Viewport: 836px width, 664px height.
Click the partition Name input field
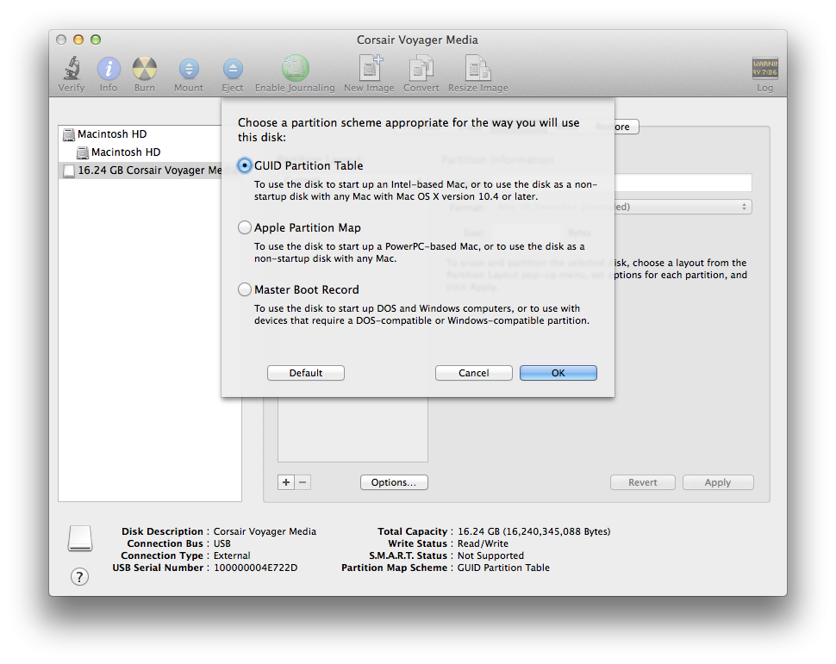click(683, 183)
